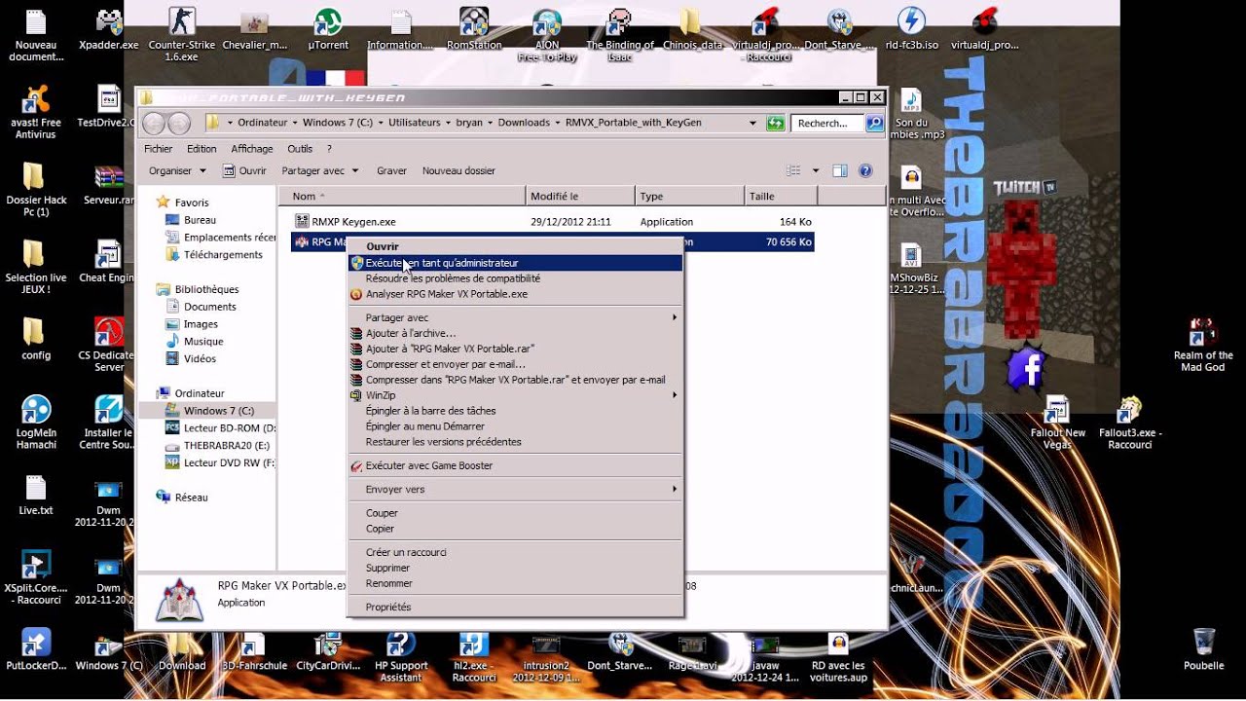
Task: Select Propriétés in context menu
Action: coord(516,607)
